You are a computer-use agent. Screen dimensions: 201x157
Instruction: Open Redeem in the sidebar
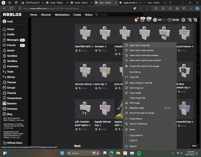[10, 104]
